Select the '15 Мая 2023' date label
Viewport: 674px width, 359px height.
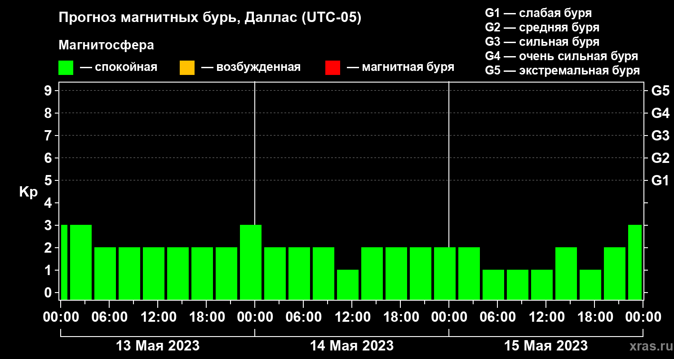(546, 346)
